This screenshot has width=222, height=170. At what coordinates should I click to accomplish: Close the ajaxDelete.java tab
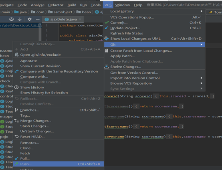(x=80, y=19)
